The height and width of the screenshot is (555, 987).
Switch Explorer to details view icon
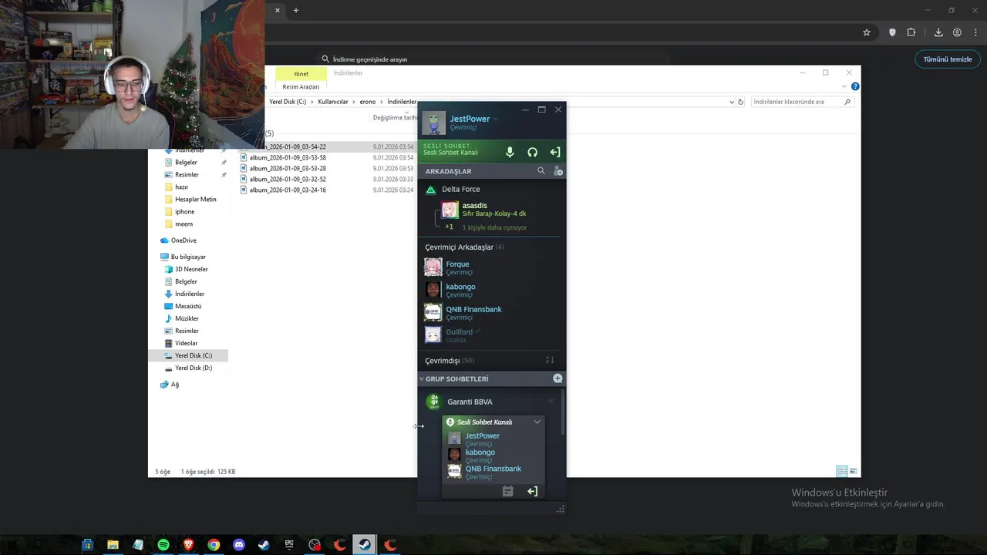pyautogui.click(x=842, y=471)
